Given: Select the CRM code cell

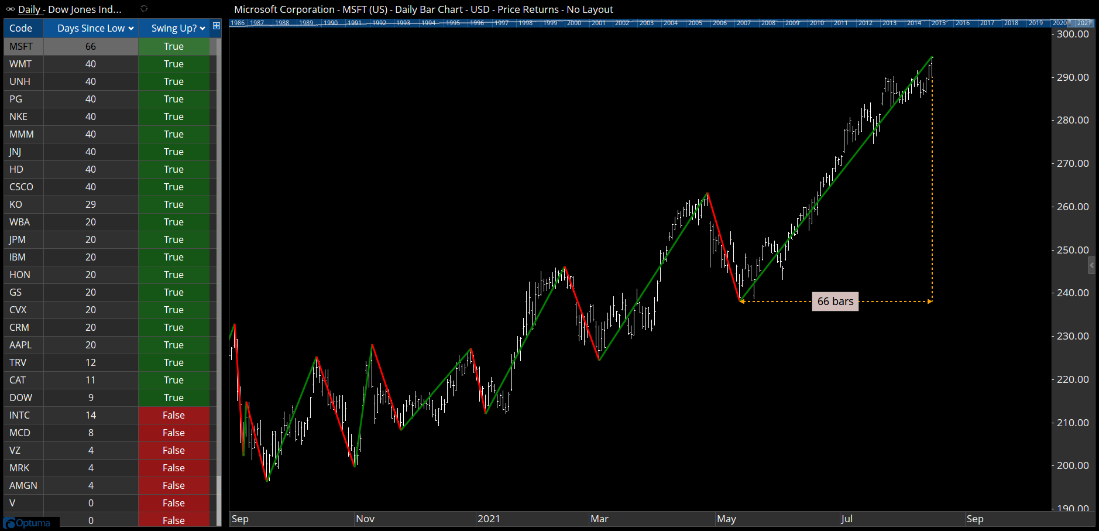Looking at the screenshot, I should [x=23, y=327].
